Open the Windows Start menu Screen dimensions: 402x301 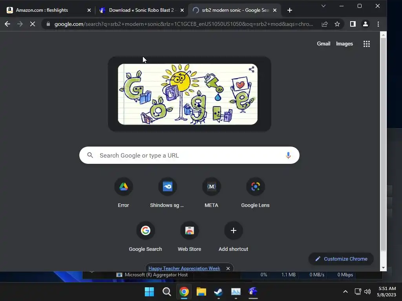click(150, 292)
